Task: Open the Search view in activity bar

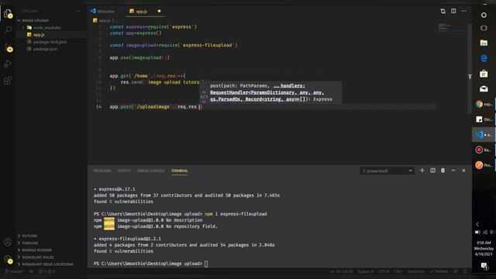Action: tap(8, 30)
